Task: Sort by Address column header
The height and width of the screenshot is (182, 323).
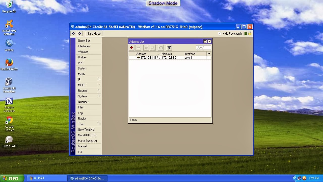Action: [148, 54]
